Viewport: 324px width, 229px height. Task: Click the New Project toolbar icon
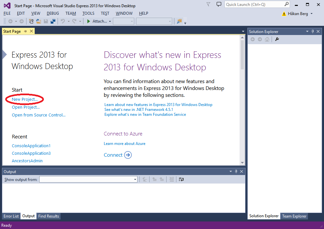pos(31,21)
